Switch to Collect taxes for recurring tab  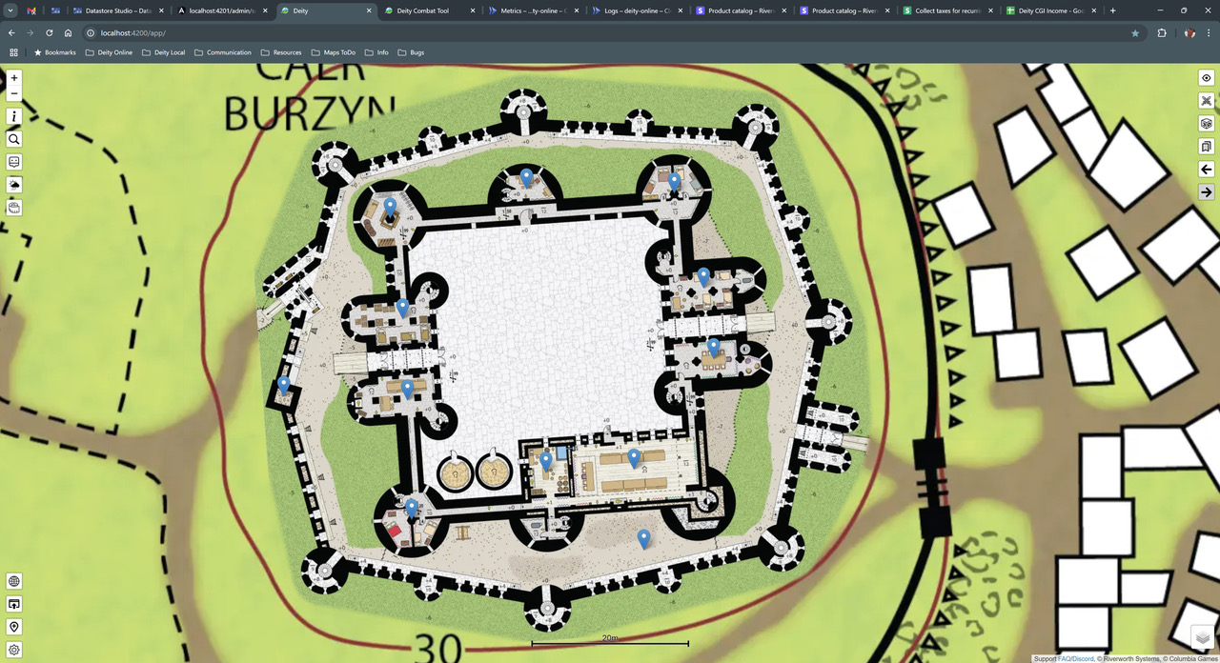(947, 10)
